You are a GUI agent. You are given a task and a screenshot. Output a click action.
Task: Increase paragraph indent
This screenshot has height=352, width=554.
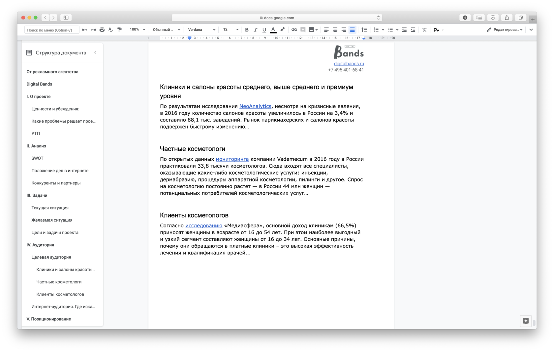(413, 30)
